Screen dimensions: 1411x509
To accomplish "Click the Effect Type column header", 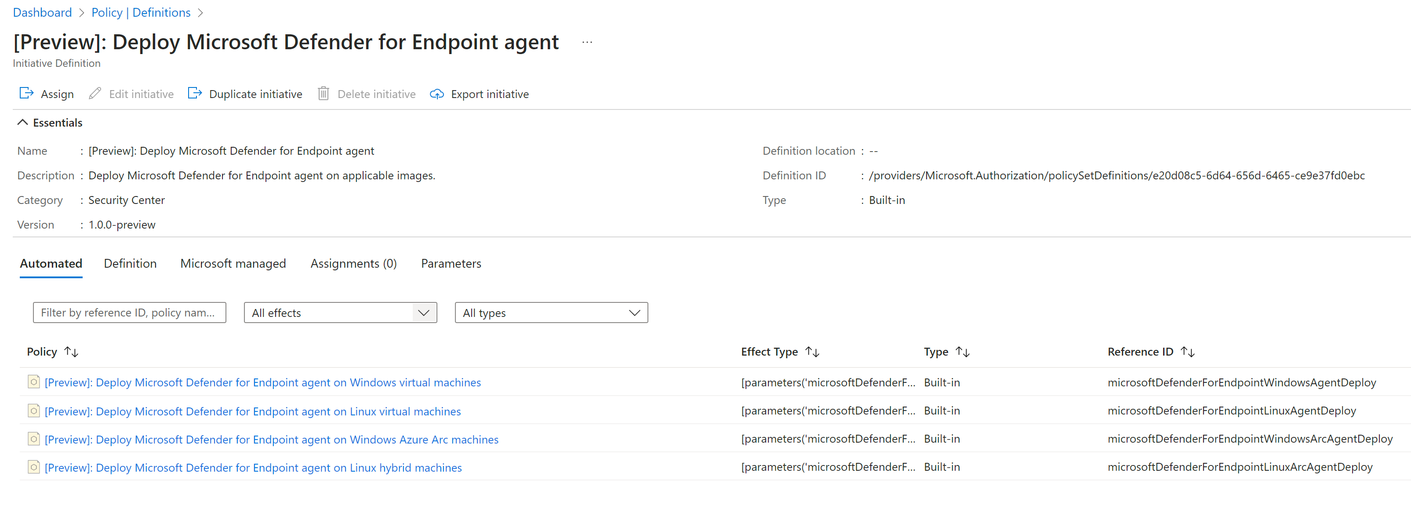I will pyautogui.click(x=769, y=352).
